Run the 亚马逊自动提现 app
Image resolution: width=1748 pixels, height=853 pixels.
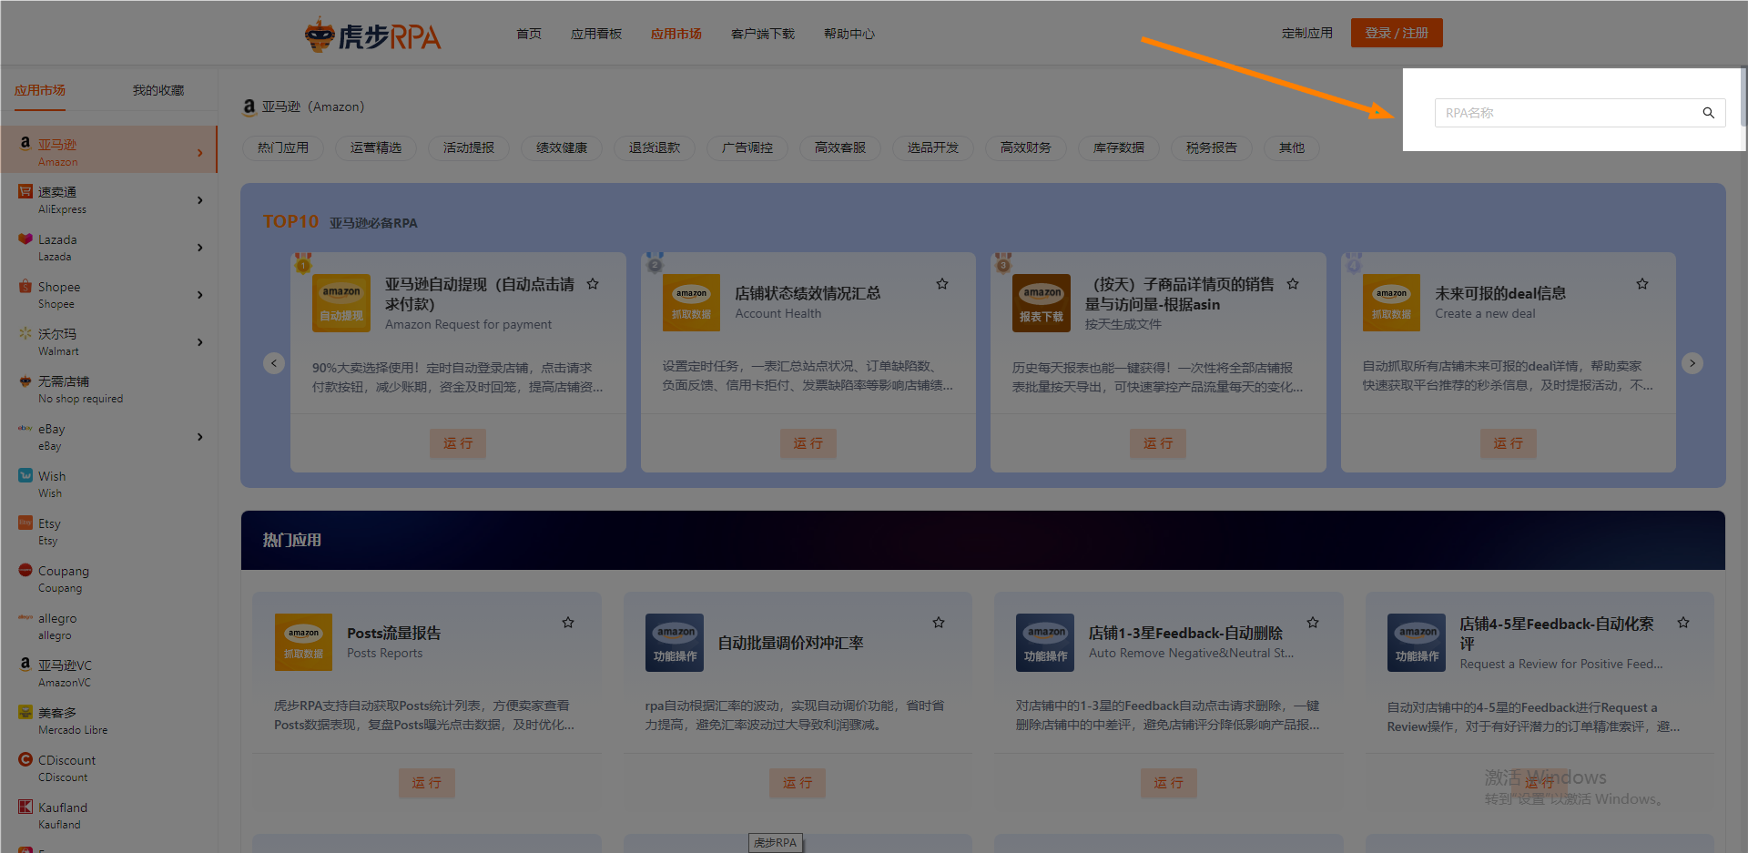pos(458,443)
